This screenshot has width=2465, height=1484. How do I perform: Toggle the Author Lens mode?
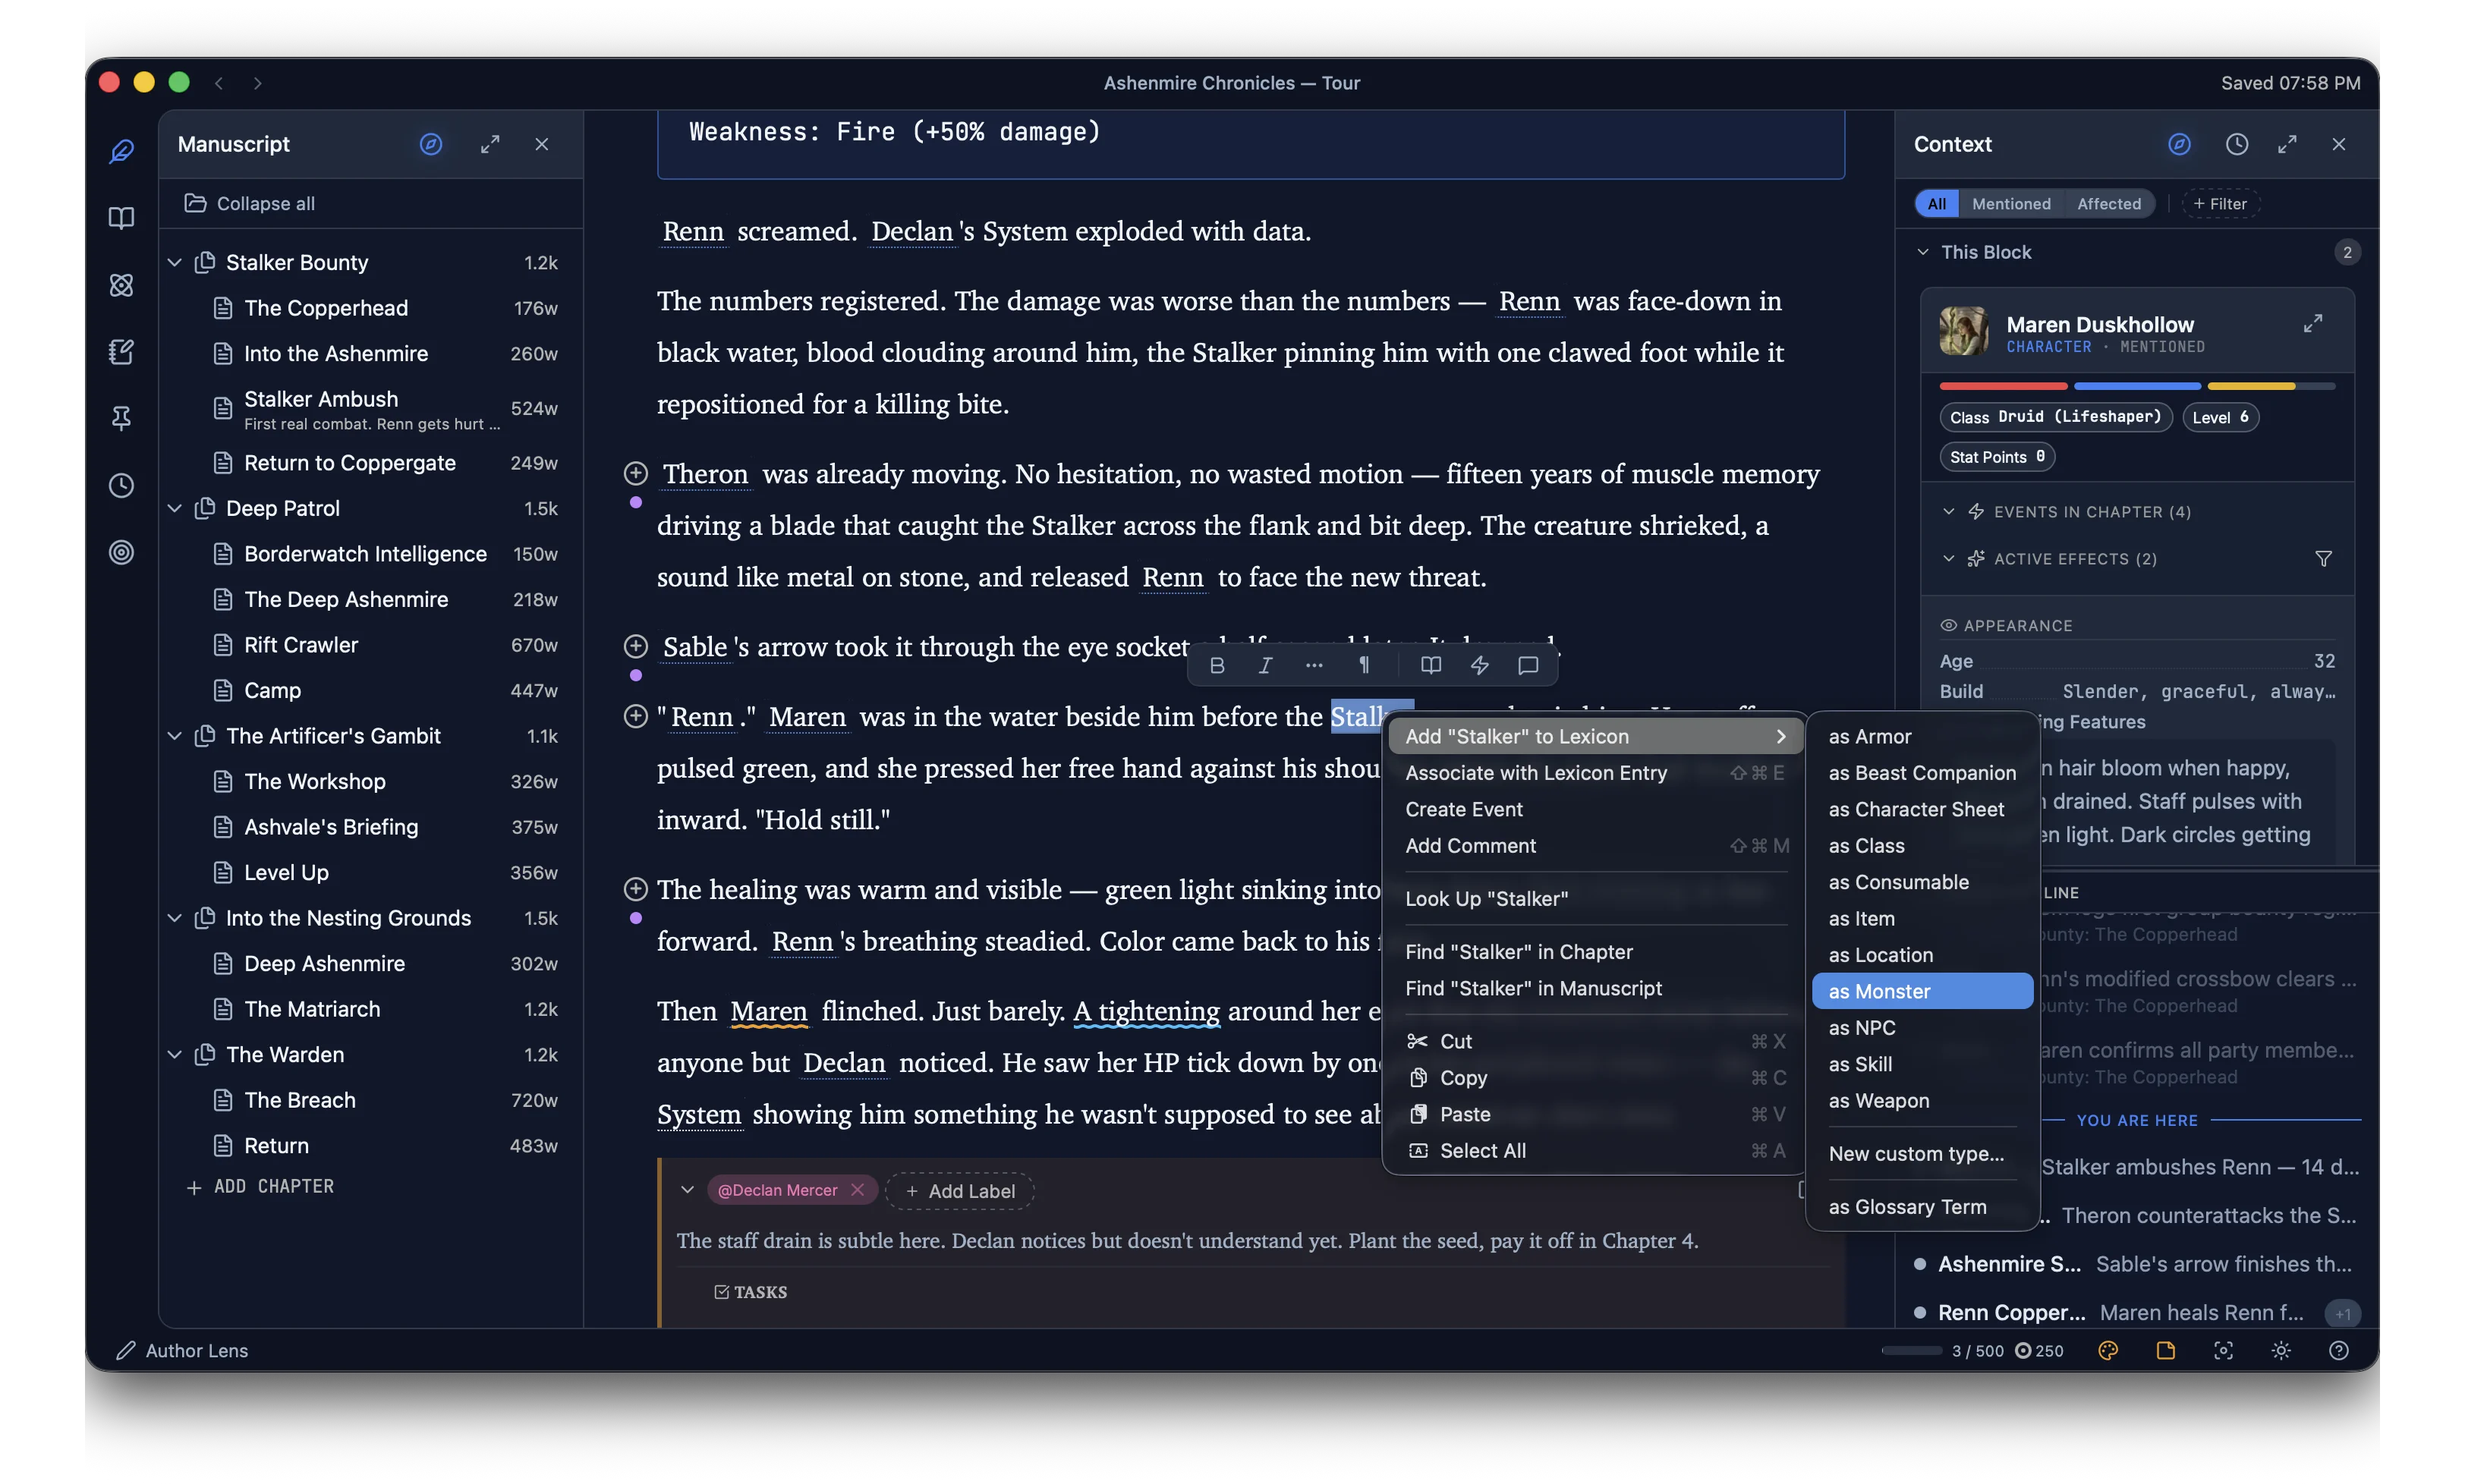tap(182, 1351)
